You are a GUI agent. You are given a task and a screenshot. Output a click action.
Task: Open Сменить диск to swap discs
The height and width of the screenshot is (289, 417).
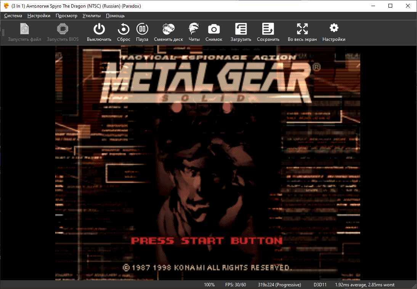pyautogui.click(x=168, y=32)
